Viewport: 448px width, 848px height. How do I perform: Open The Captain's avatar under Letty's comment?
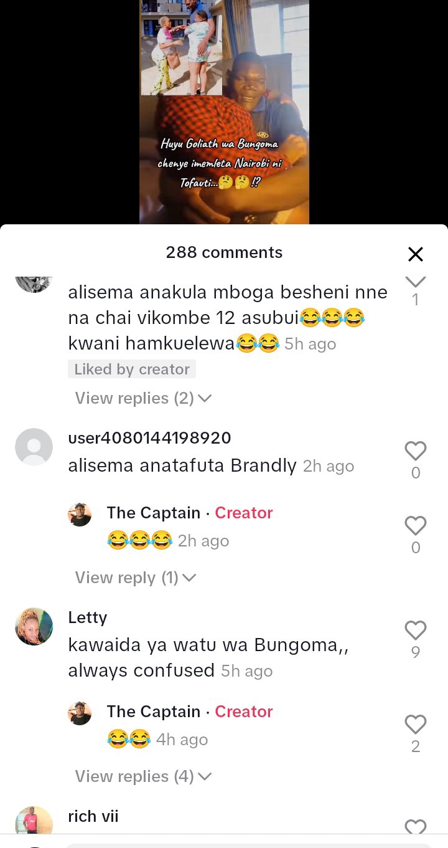click(80, 713)
